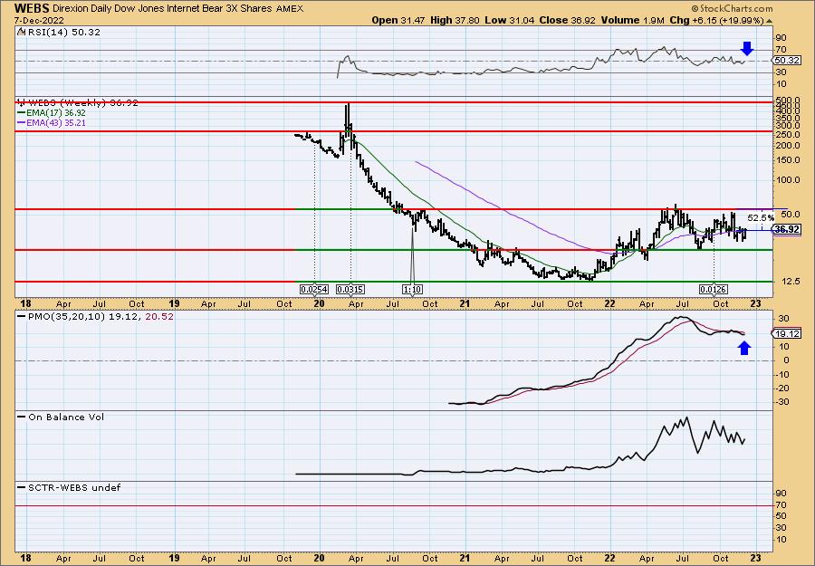Click the PMO(35,20,10) 19.12, 20.52 label
The height and width of the screenshot is (566, 815).
[x=96, y=316]
